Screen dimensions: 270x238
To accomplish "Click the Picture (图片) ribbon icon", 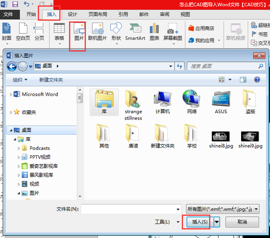I will pos(79,32).
